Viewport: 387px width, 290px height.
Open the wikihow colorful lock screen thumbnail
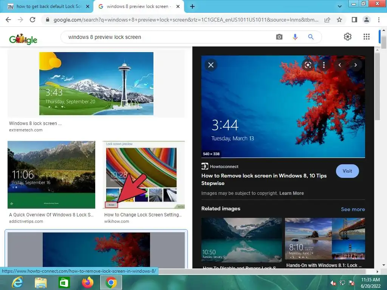(143, 174)
